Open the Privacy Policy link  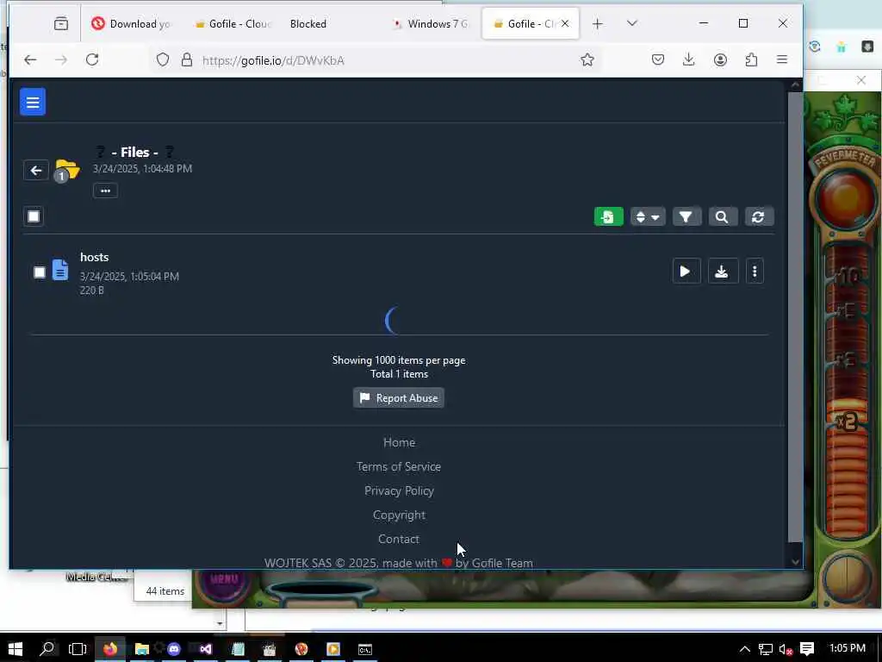point(399,490)
